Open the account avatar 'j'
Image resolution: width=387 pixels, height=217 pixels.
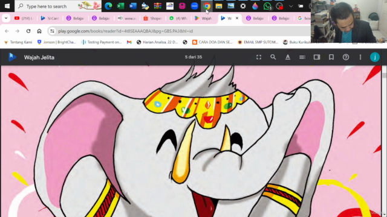point(375,57)
